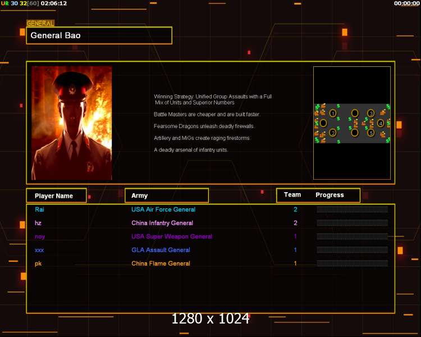
Task: Select player name Rai
Action: tap(39, 210)
